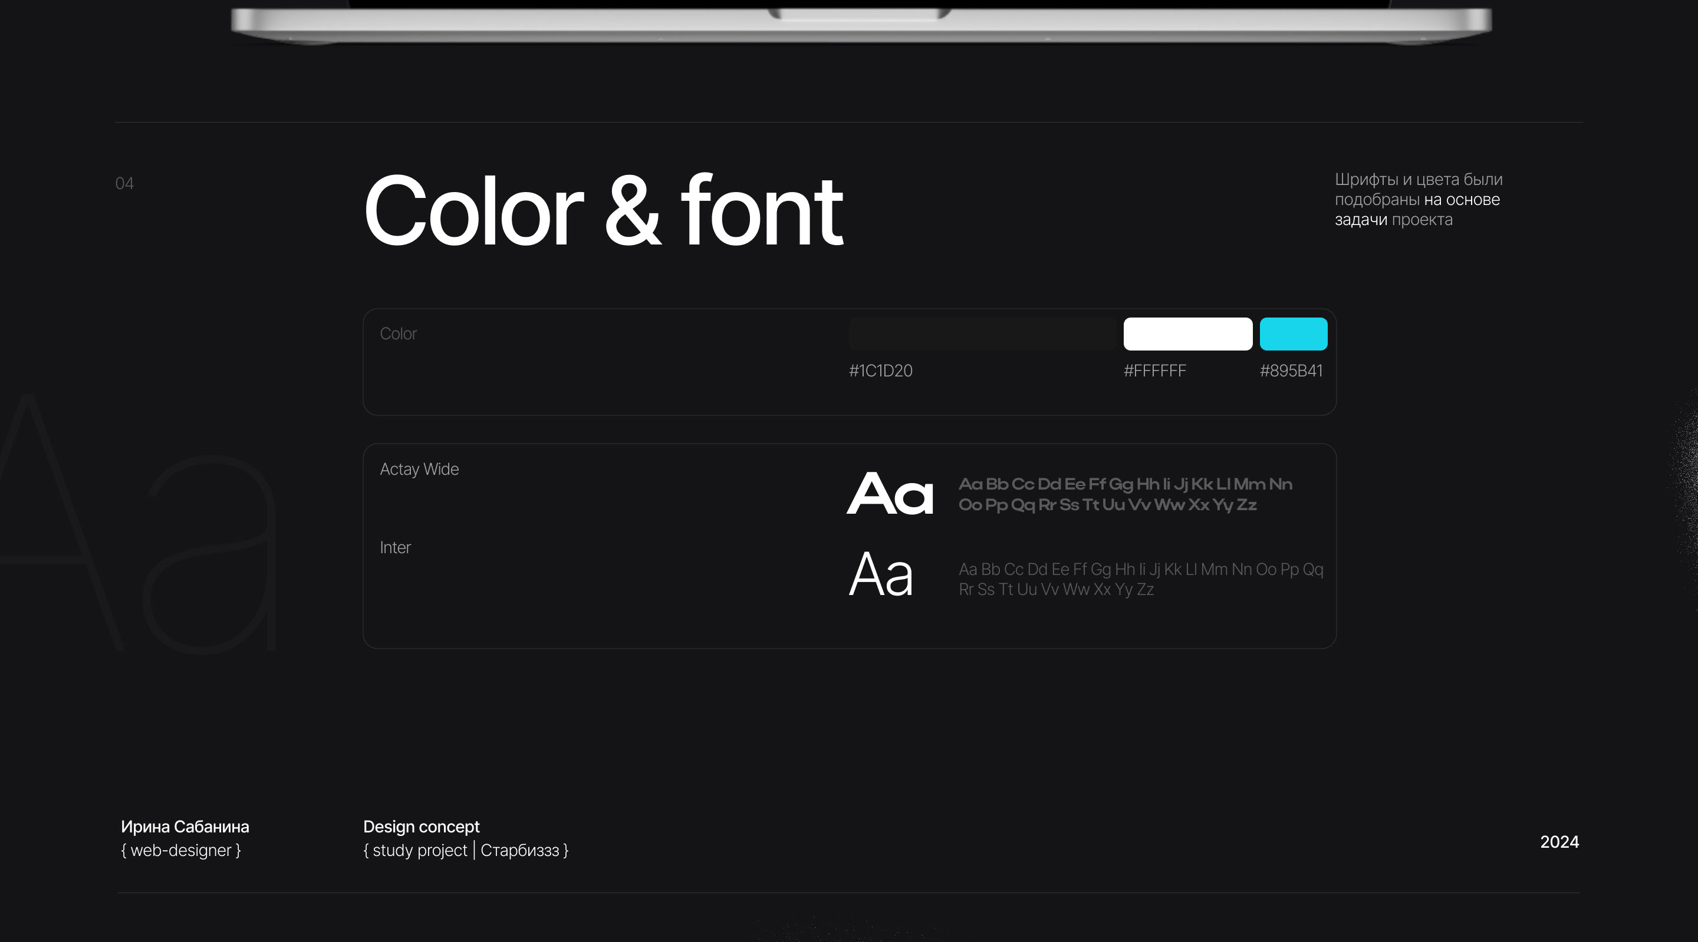Click the Color panel label
The height and width of the screenshot is (942, 1698).
tap(398, 334)
